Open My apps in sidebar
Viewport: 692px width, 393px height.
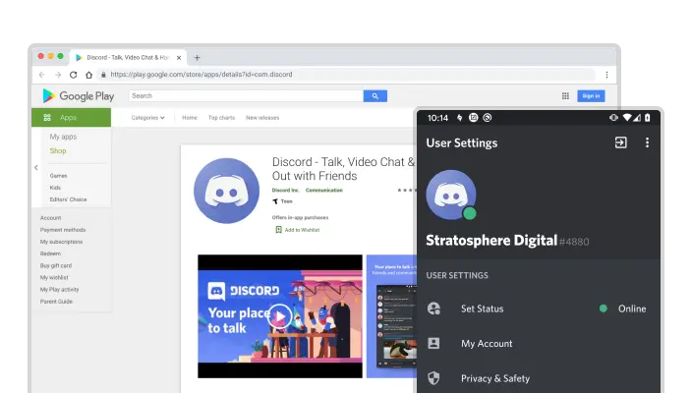click(63, 137)
